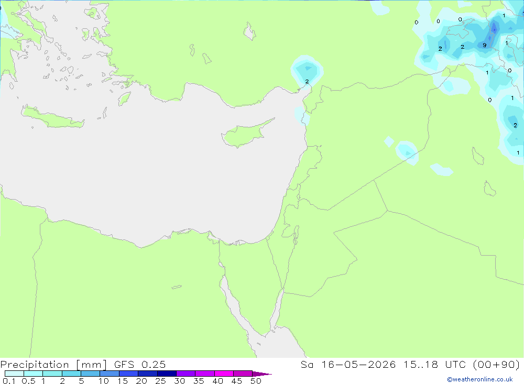Click the 'Precipitation [mm]' title text
The height and width of the screenshot is (384, 524).
coord(53,365)
